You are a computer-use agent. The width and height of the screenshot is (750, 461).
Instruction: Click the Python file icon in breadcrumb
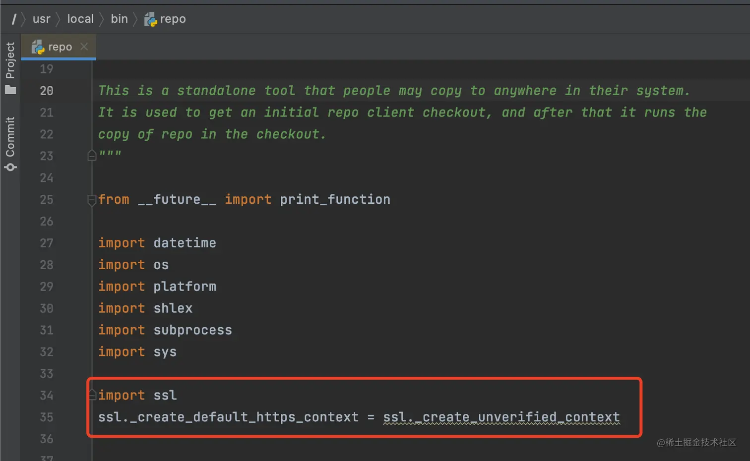pyautogui.click(x=150, y=19)
